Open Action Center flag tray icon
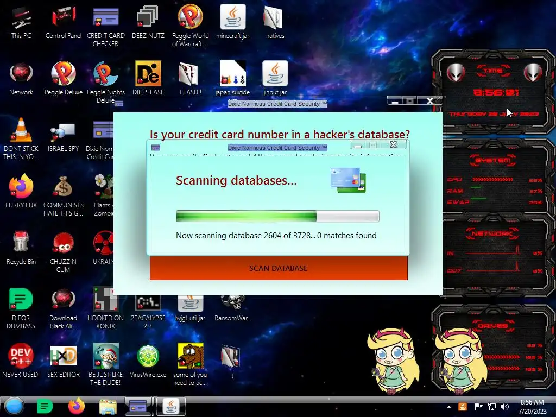This screenshot has width=556, height=417. 478,407
